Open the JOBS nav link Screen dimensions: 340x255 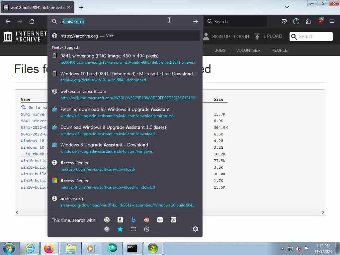point(220,50)
